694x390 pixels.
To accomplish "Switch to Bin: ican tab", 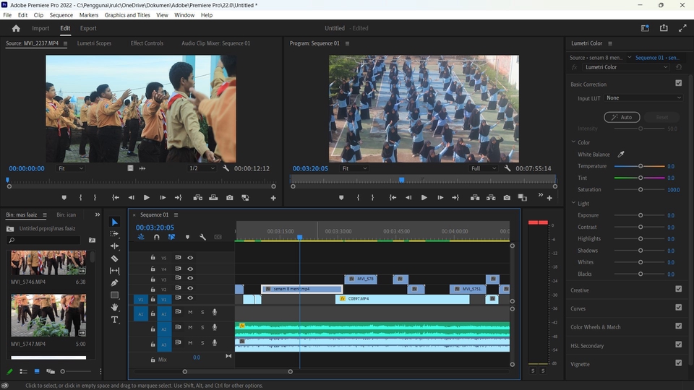I will [66, 215].
